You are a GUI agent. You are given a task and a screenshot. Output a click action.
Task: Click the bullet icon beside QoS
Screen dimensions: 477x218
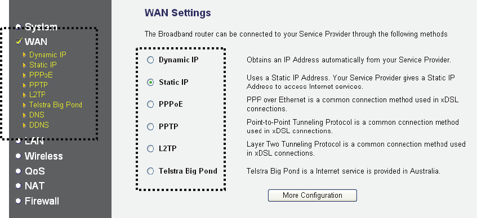pyautogui.click(x=18, y=171)
